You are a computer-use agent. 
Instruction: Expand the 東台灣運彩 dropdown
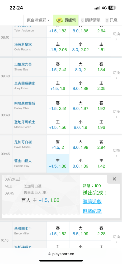(38, 20)
